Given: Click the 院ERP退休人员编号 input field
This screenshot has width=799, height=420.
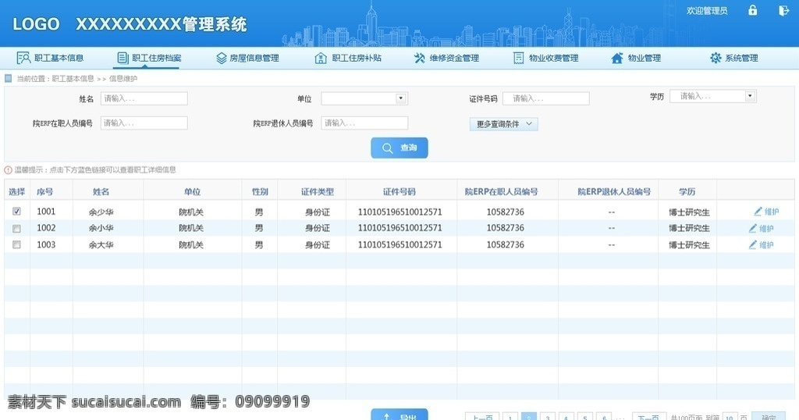Looking at the screenshot, I should tap(364, 123).
